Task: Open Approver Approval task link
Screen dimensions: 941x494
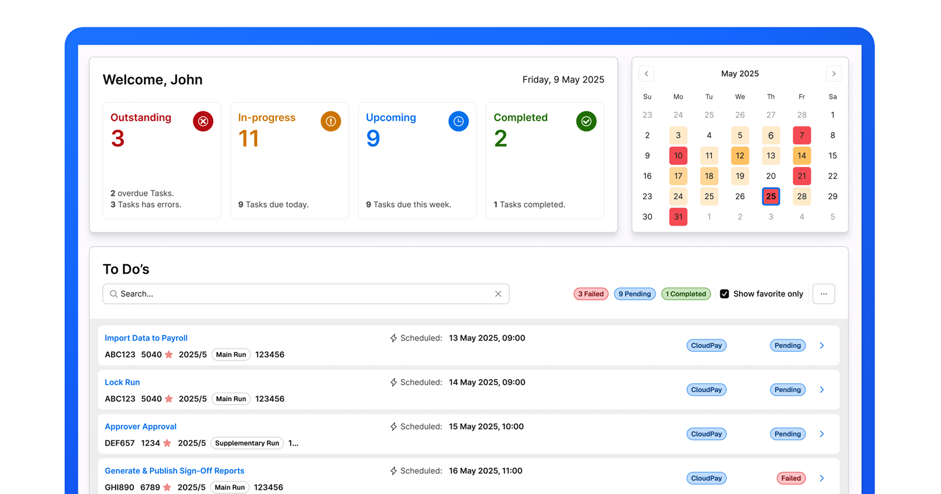Action: click(140, 426)
